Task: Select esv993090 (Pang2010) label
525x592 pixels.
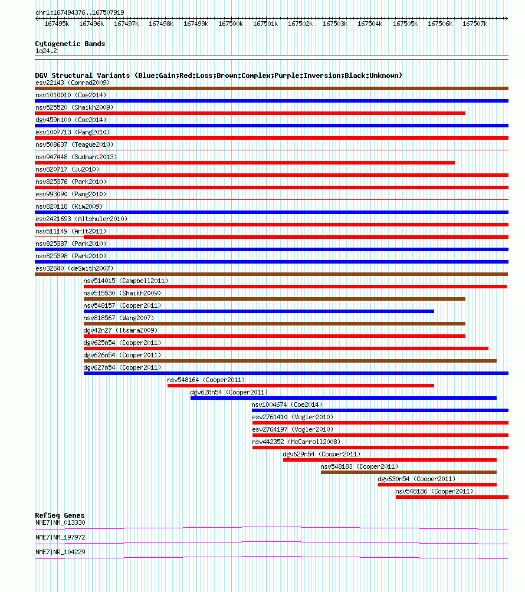Action: coord(71,195)
